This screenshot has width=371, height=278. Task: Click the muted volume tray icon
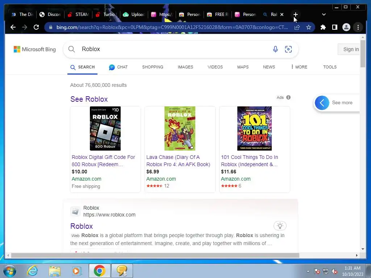(x=334, y=271)
